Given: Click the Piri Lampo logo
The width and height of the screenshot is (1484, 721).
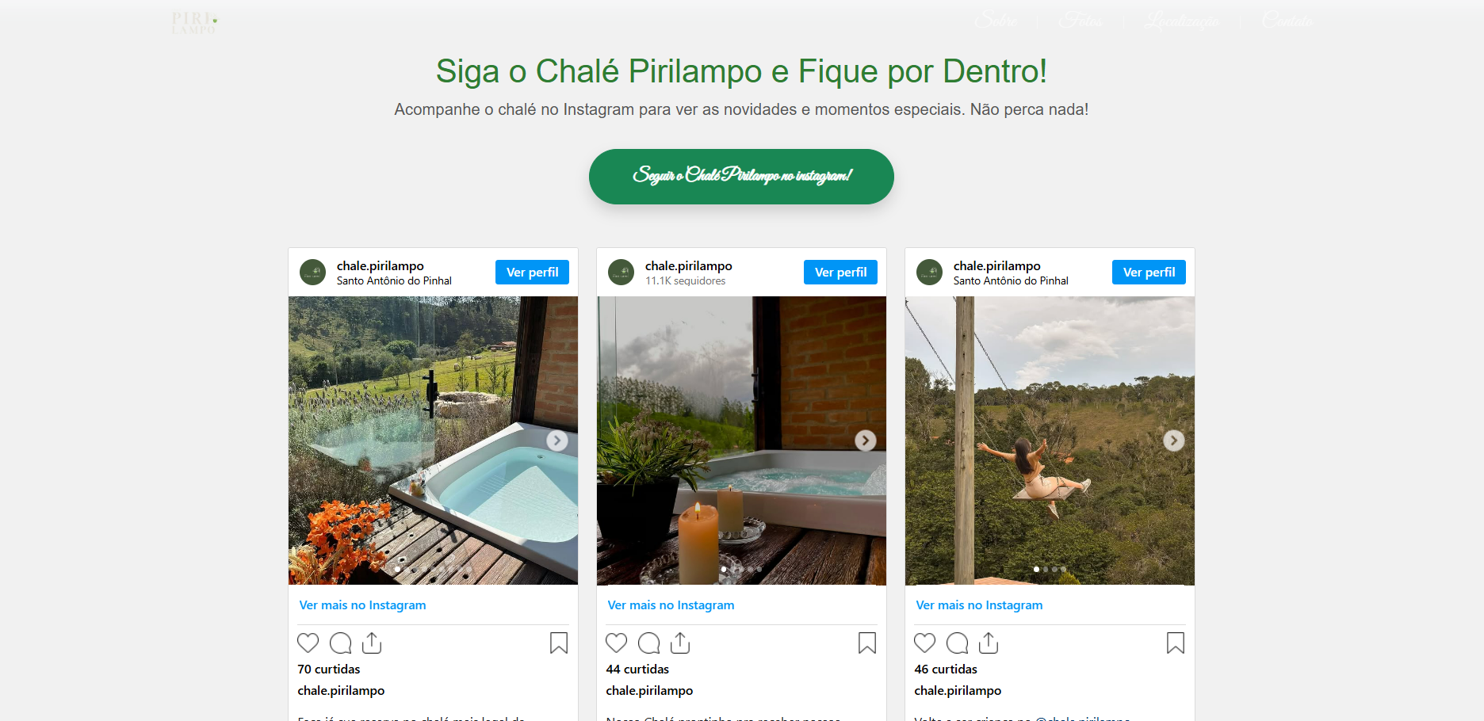Looking at the screenshot, I should (194, 22).
